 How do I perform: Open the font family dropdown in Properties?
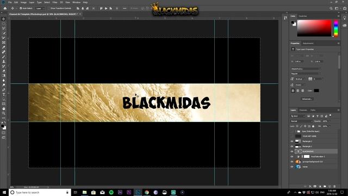[306, 69]
